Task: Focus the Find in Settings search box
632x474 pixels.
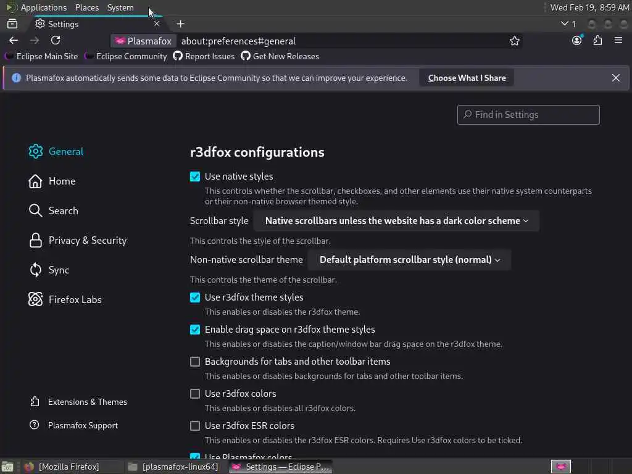Action: 528,115
